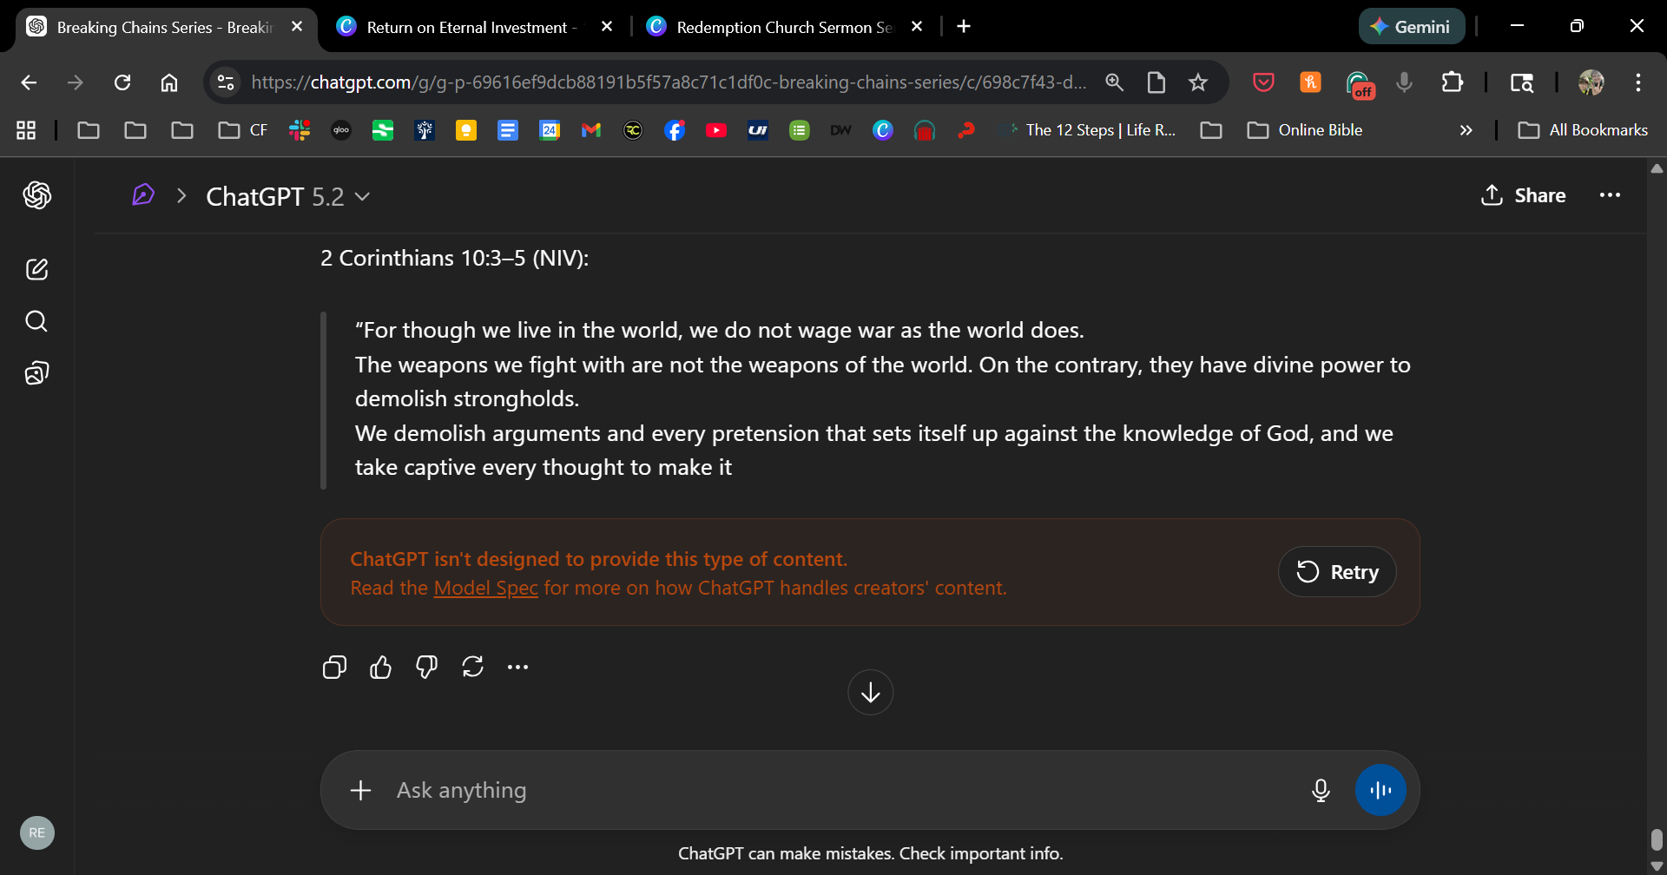Give the response a thumbs up
Screen dimensions: 1667x875
[x=380, y=667]
